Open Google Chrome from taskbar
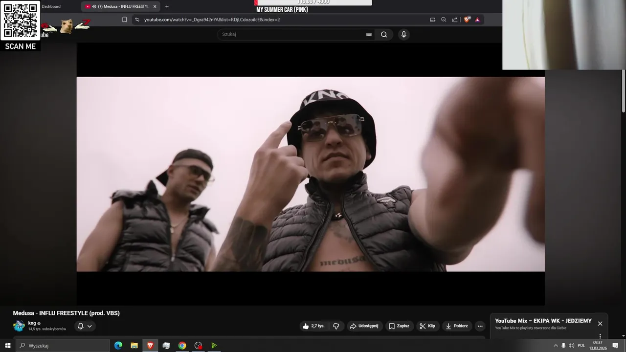Image resolution: width=626 pixels, height=352 pixels. tap(182, 346)
